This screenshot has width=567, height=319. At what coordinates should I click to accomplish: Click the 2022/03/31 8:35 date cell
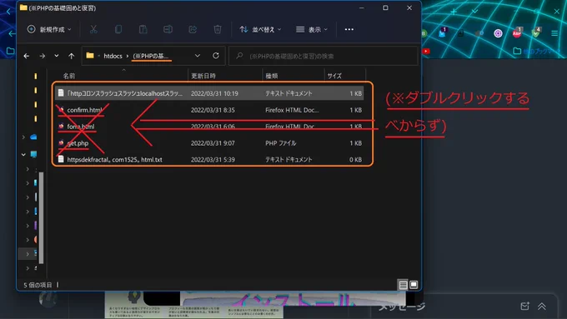tap(213, 110)
